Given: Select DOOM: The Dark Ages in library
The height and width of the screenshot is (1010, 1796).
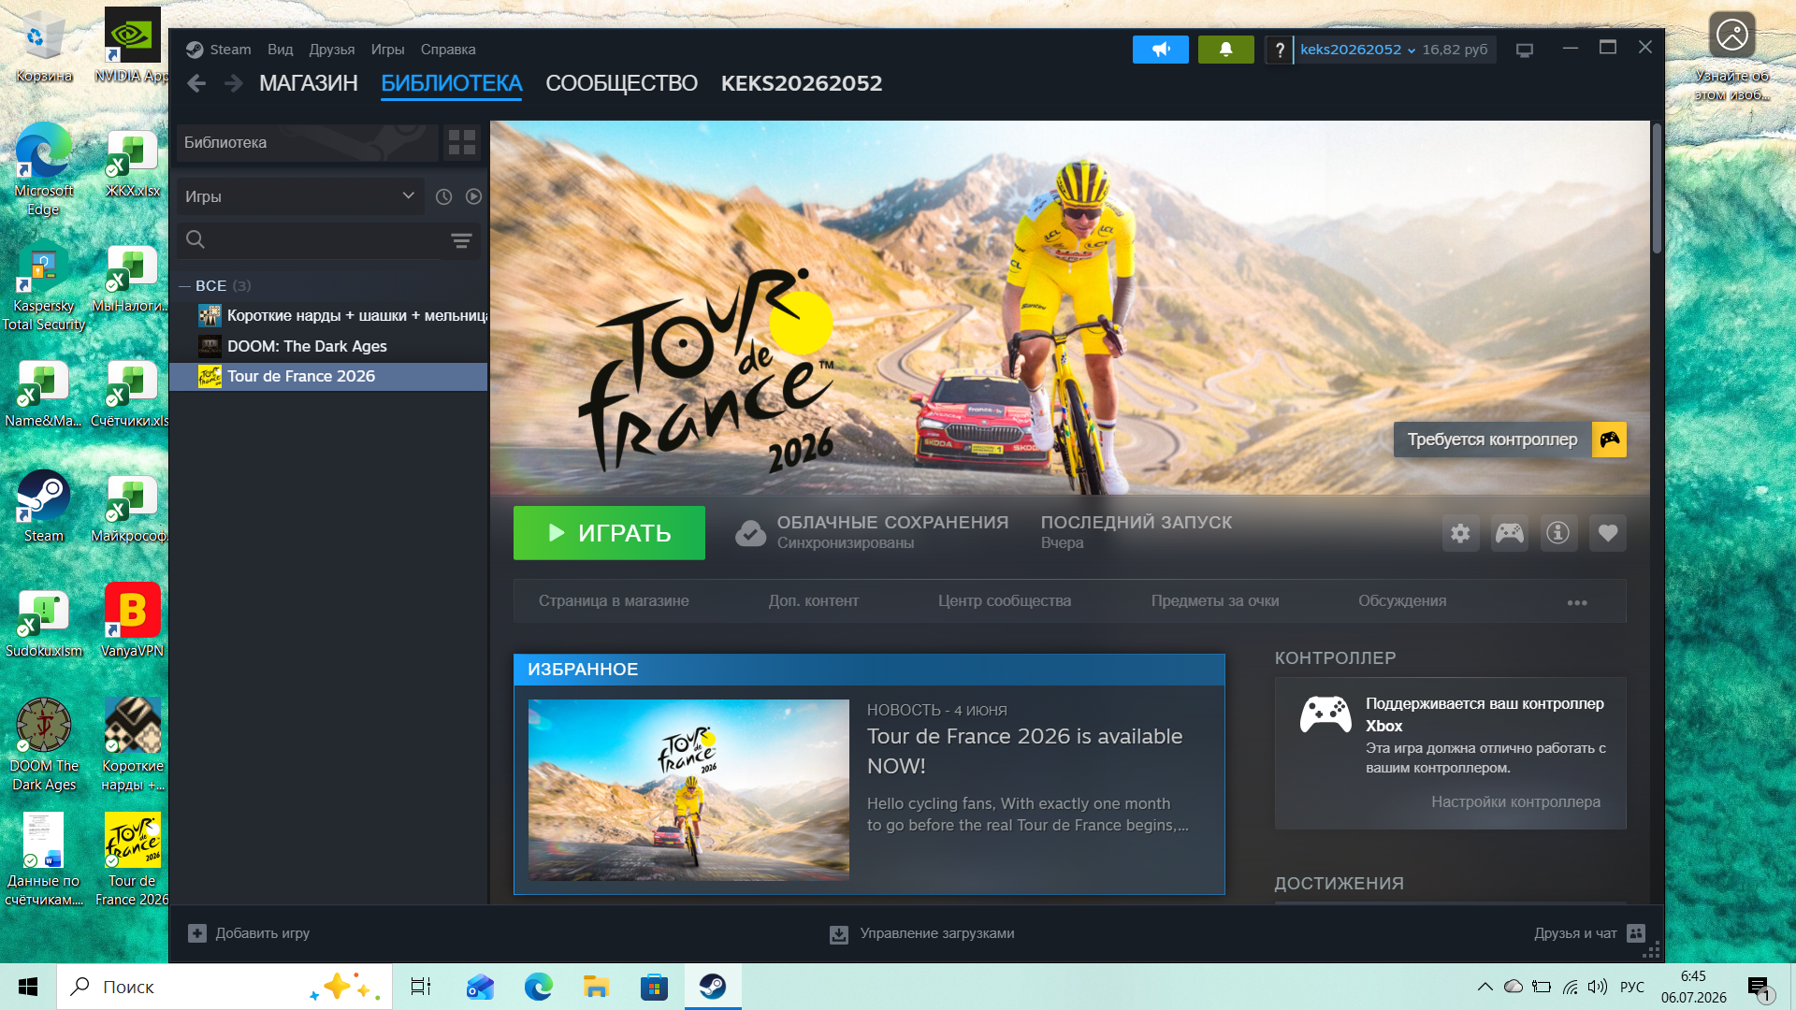Looking at the screenshot, I should 328,346.
